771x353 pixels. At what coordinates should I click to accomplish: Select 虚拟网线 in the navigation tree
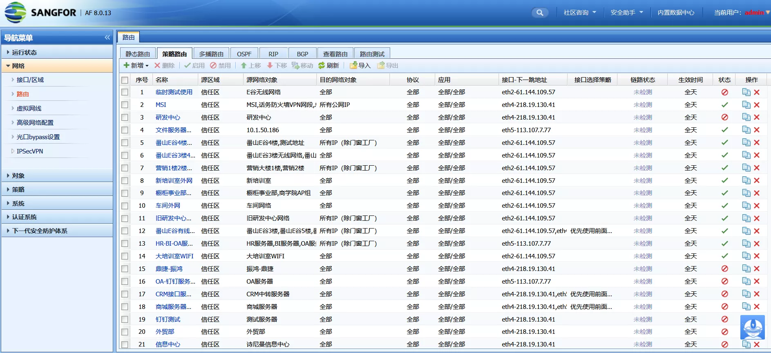point(29,108)
